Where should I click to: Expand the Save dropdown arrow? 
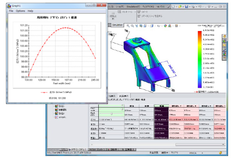[190, 7]
